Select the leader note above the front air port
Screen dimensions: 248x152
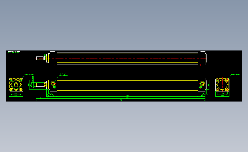click(63, 75)
